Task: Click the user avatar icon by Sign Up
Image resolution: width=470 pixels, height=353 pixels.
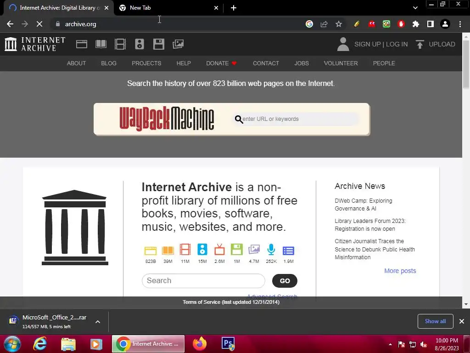Action: pyautogui.click(x=343, y=44)
